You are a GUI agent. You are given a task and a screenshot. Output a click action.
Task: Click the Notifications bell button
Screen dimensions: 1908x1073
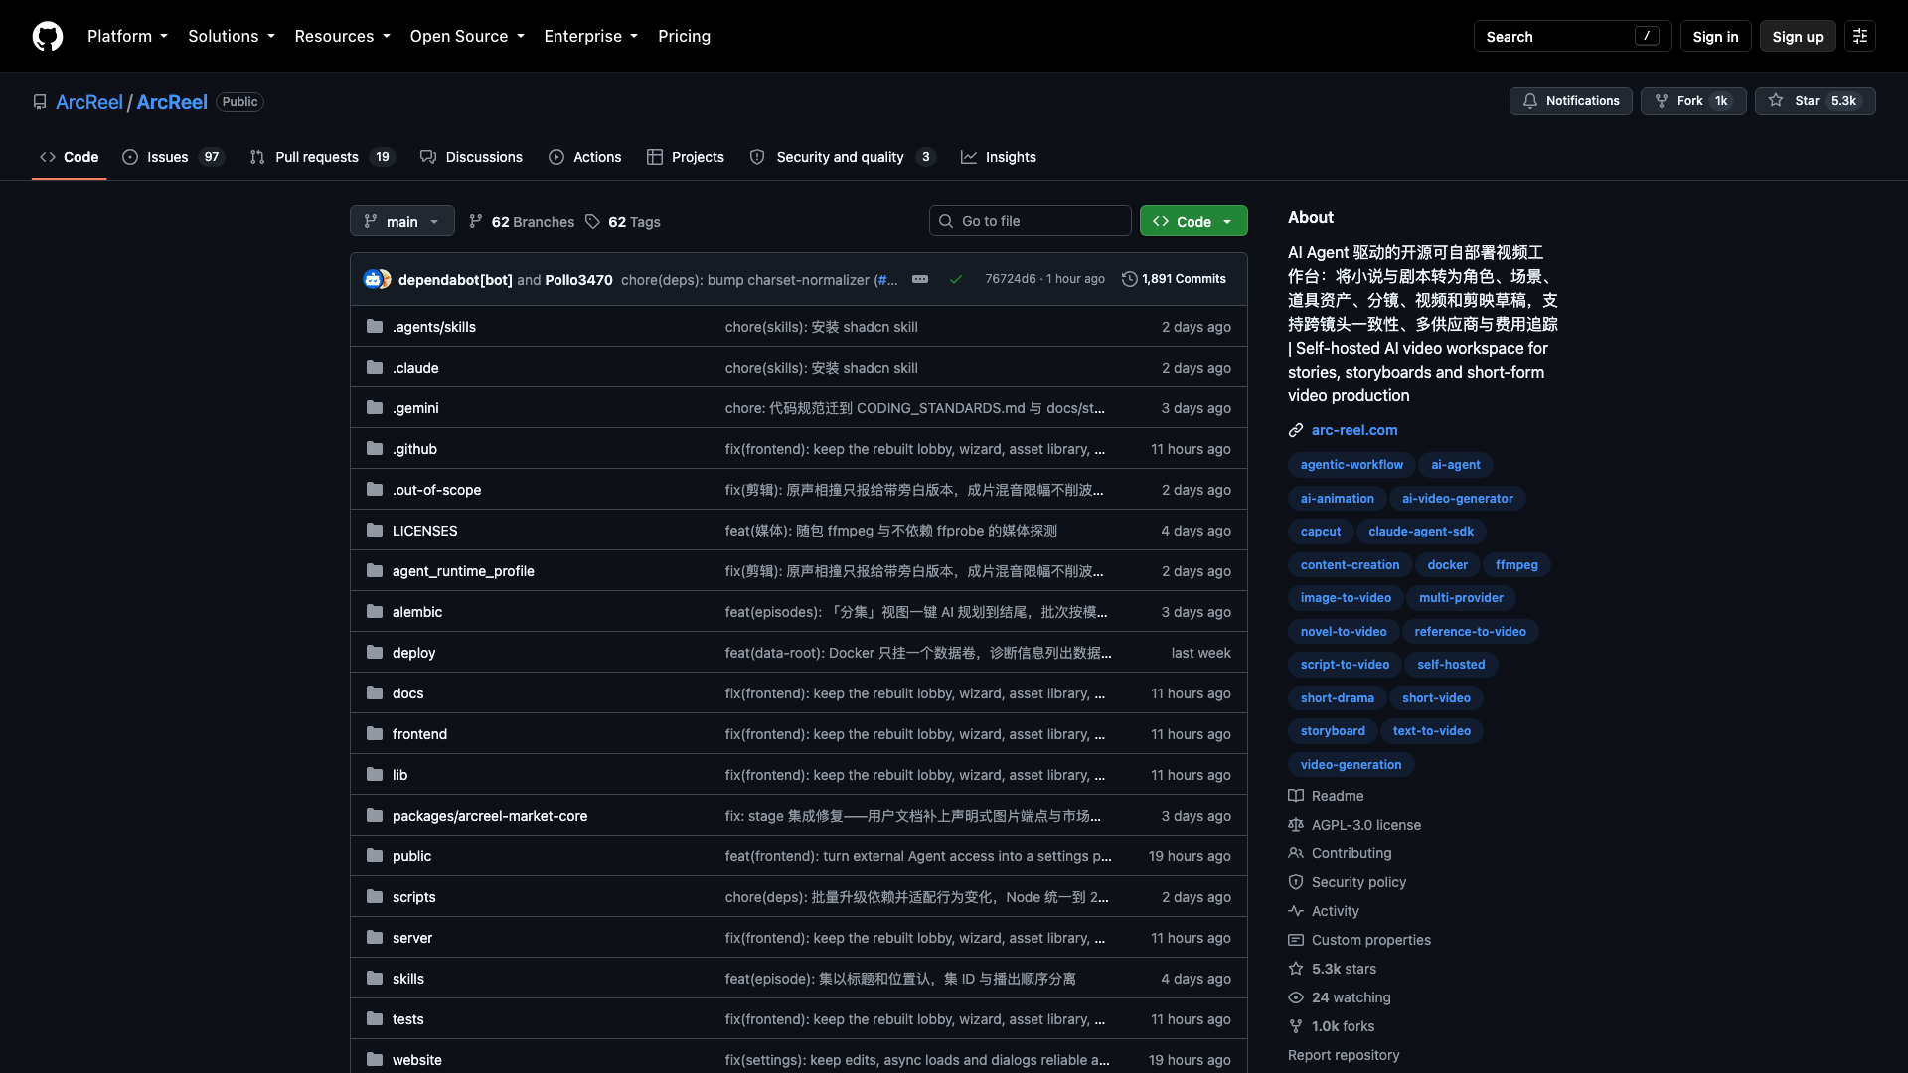coord(1571,101)
